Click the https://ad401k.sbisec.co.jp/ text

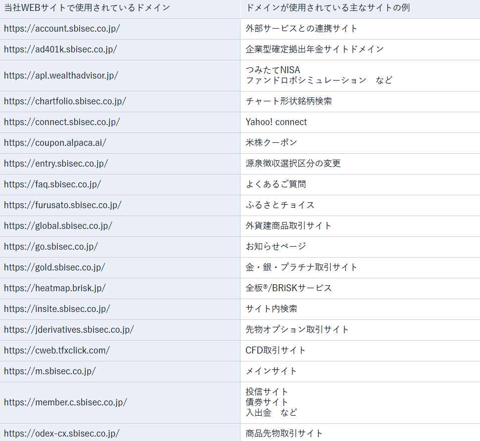pyautogui.click(x=60, y=49)
